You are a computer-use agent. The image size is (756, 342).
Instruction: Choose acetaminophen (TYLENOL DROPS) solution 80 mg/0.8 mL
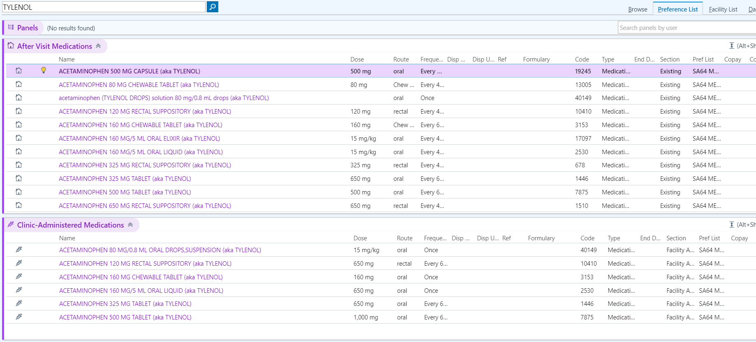[x=164, y=98]
